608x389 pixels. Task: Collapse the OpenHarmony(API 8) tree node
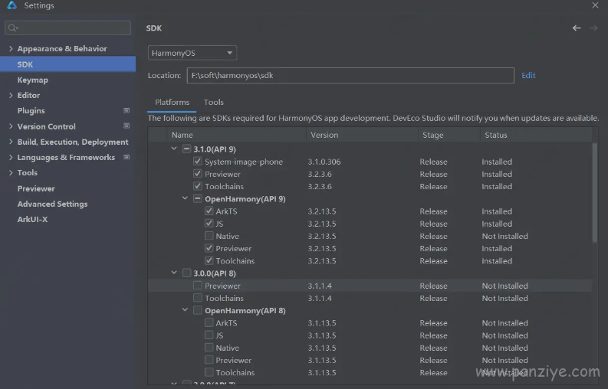coord(185,309)
